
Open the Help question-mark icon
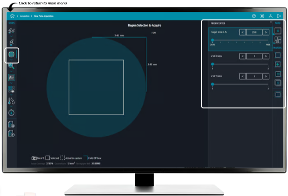pos(254,16)
